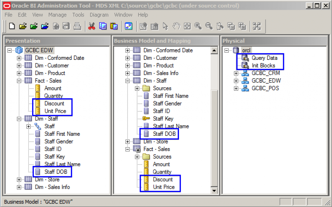332x207 pixels.
Task: Select Dim - Customer in Presentation pane
Action: [x=52, y=65]
